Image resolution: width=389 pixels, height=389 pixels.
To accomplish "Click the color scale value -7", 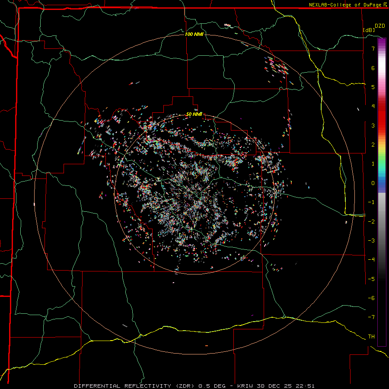I will pyautogui.click(x=371, y=317).
